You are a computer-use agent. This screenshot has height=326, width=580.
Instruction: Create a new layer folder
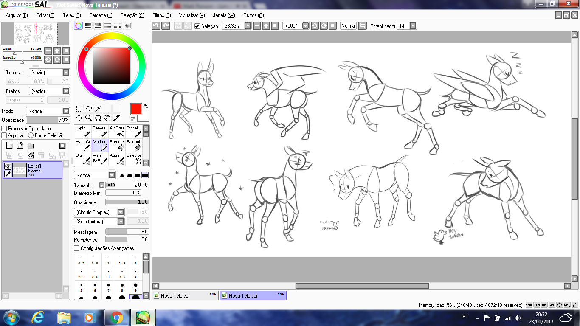pyautogui.click(x=31, y=146)
